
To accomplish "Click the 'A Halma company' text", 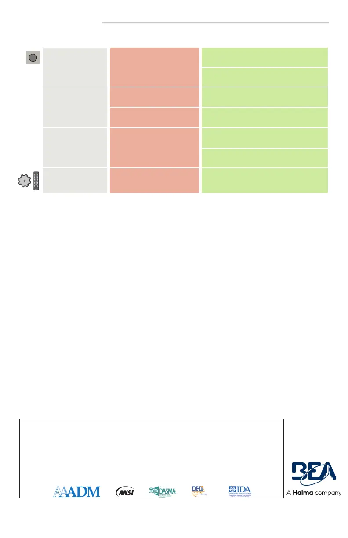I will pos(314,493).
